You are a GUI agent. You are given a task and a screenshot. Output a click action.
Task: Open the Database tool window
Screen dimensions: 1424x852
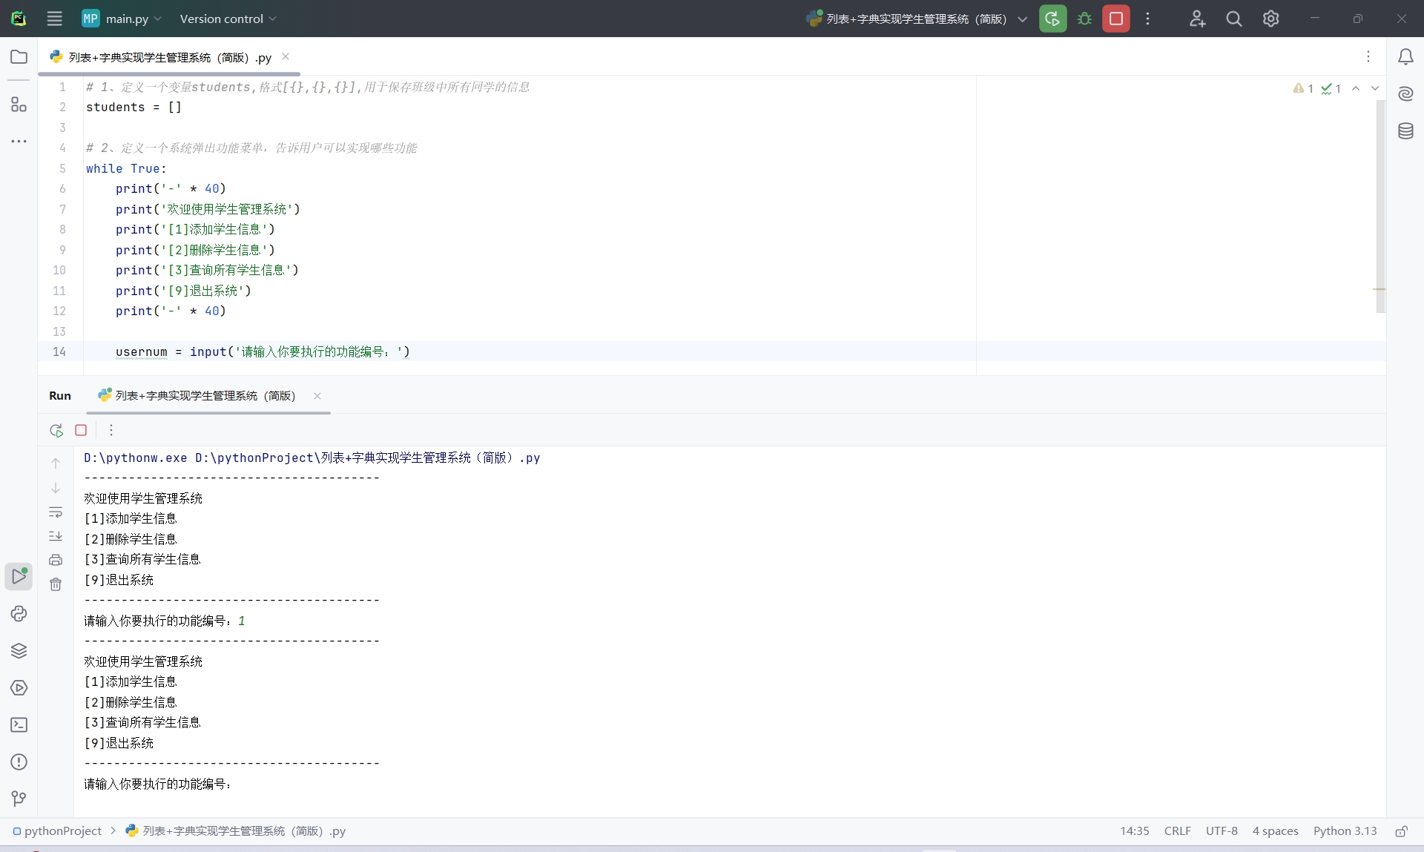pyautogui.click(x=1405, y=131)
